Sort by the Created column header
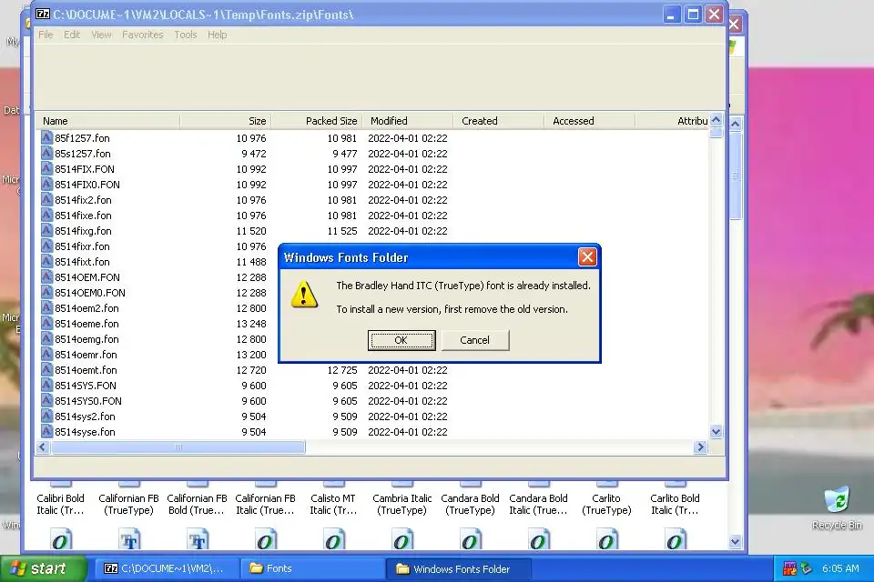 (498, 121)
